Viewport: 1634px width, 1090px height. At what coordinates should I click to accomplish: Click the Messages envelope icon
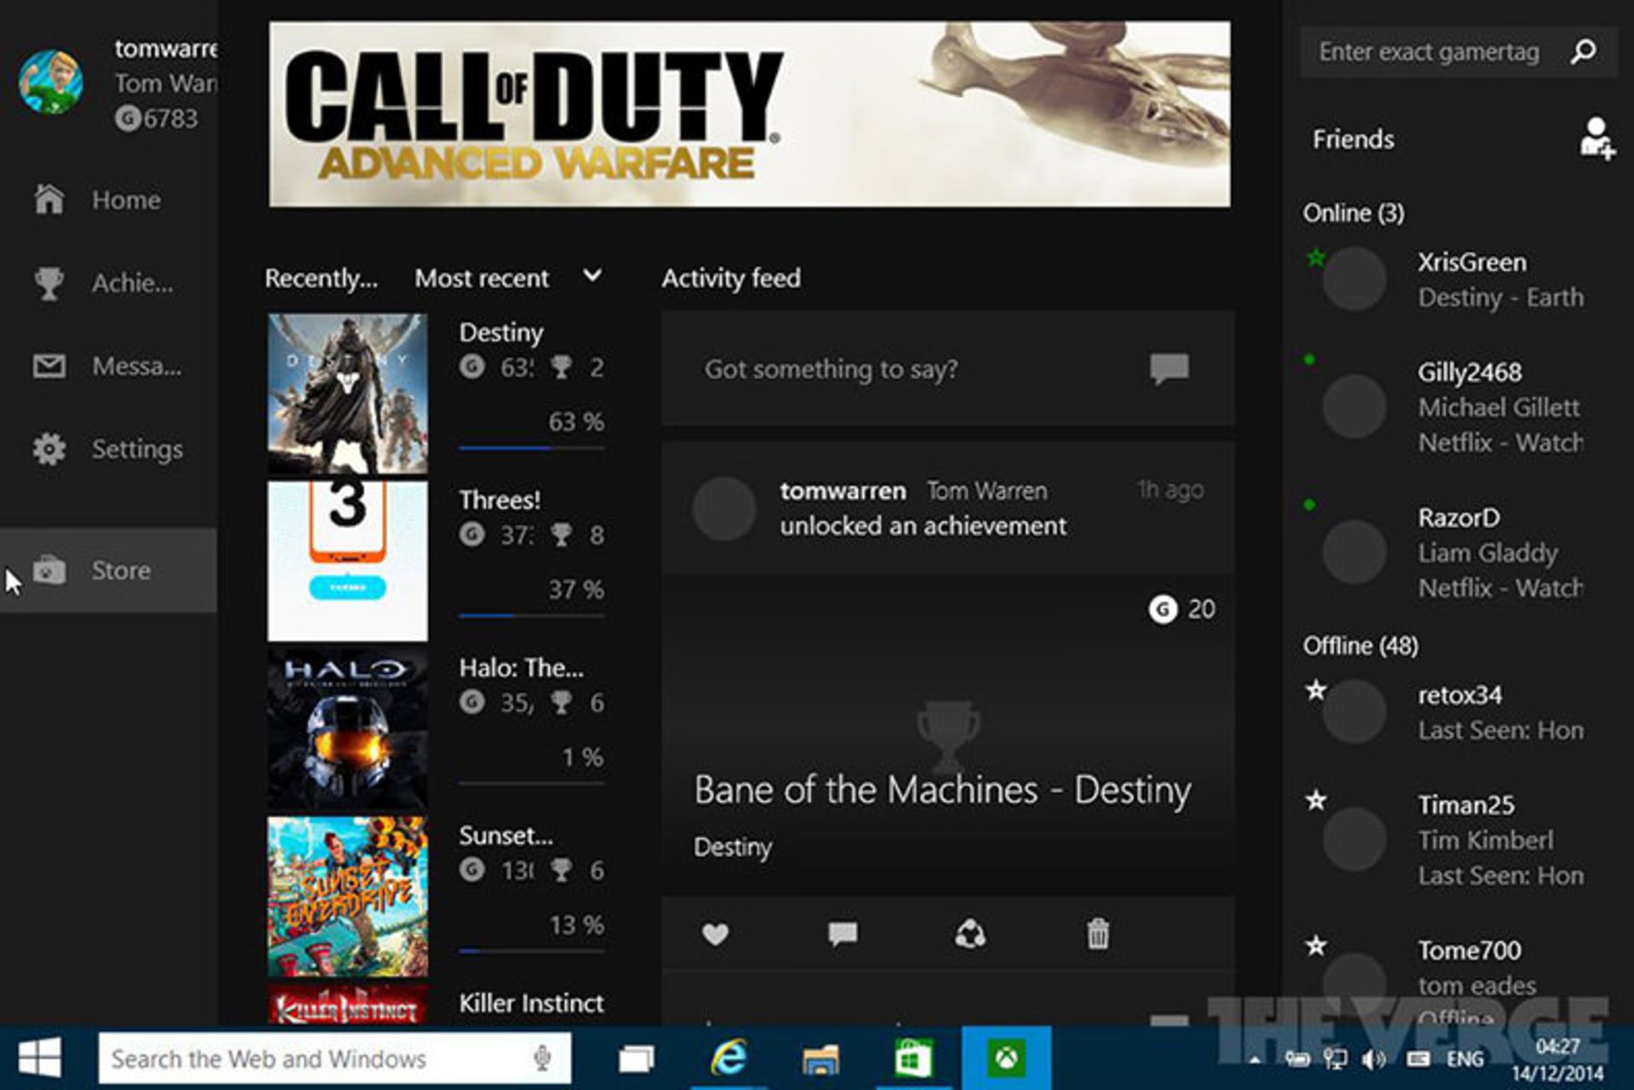click(x=49, y=367)
